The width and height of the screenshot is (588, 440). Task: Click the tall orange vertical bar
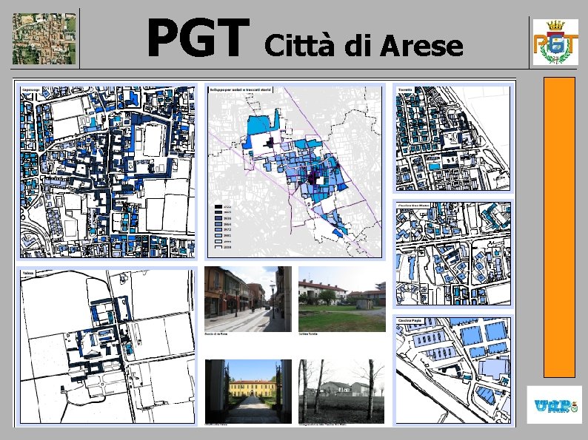tap(559, 227)
